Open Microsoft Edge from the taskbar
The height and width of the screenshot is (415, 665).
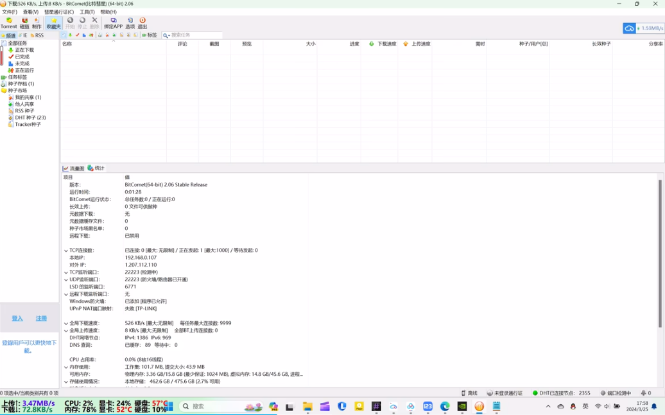tap(445, 407)
